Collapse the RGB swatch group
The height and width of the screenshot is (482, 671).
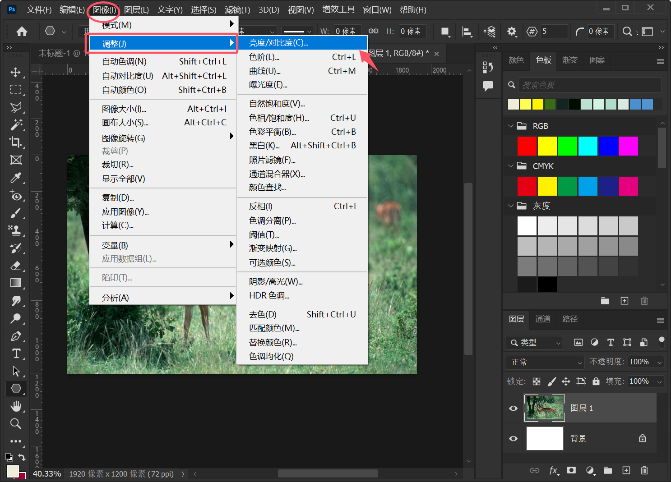(x=511, y=126)
